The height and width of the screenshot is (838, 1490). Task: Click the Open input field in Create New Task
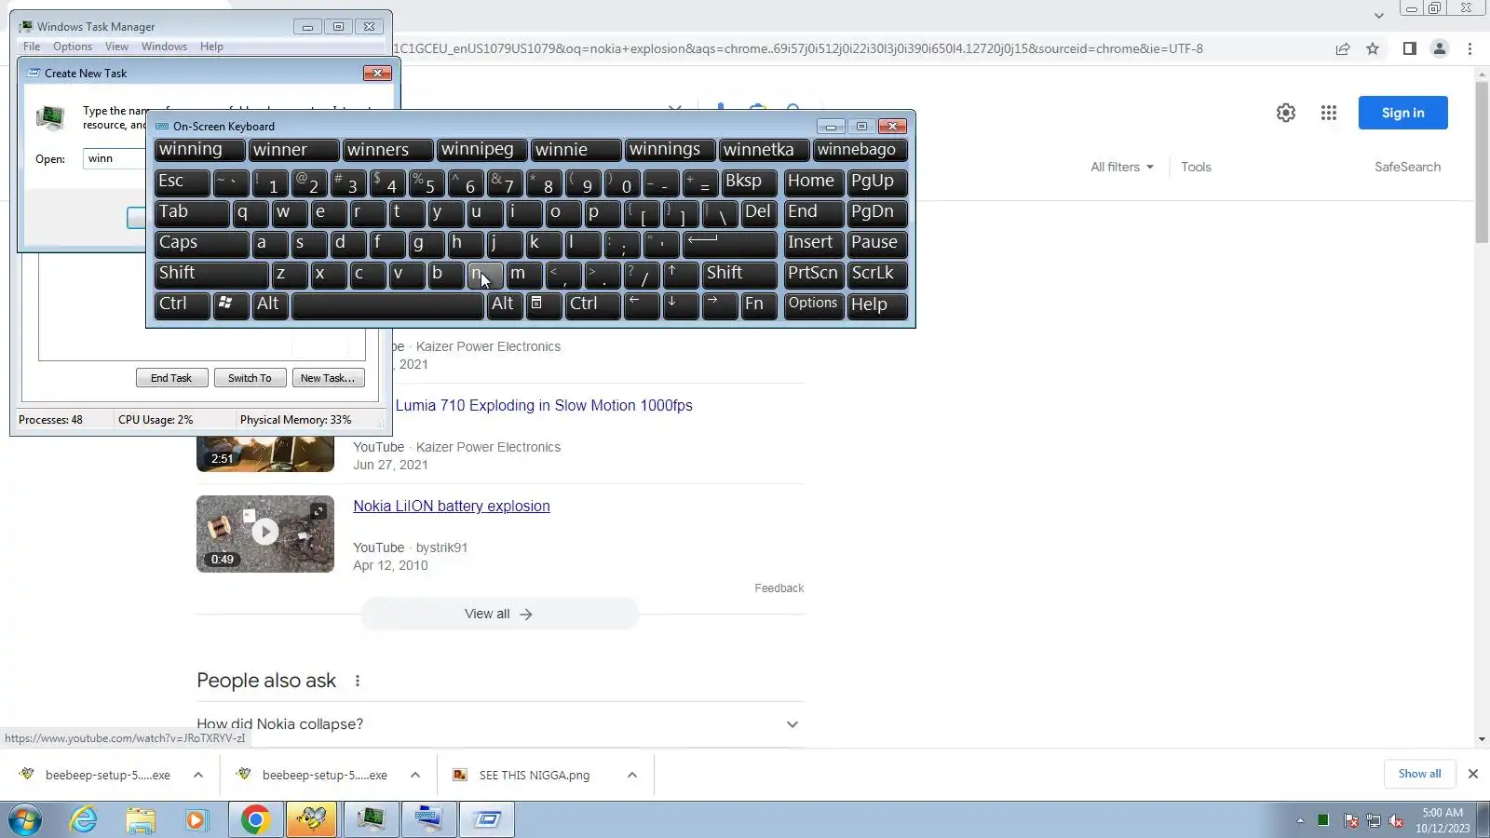115,159
